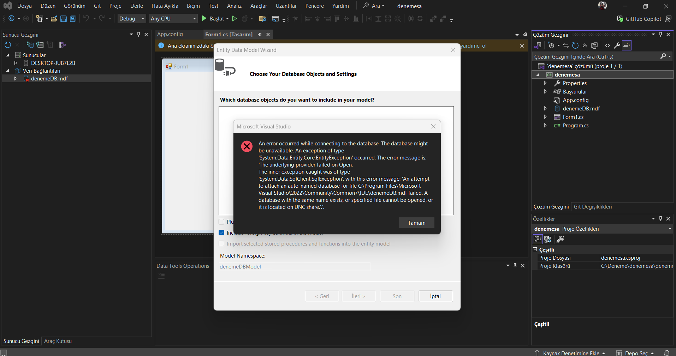
Task: Click the Connect to Database plug icon
Action: (30, 45)
